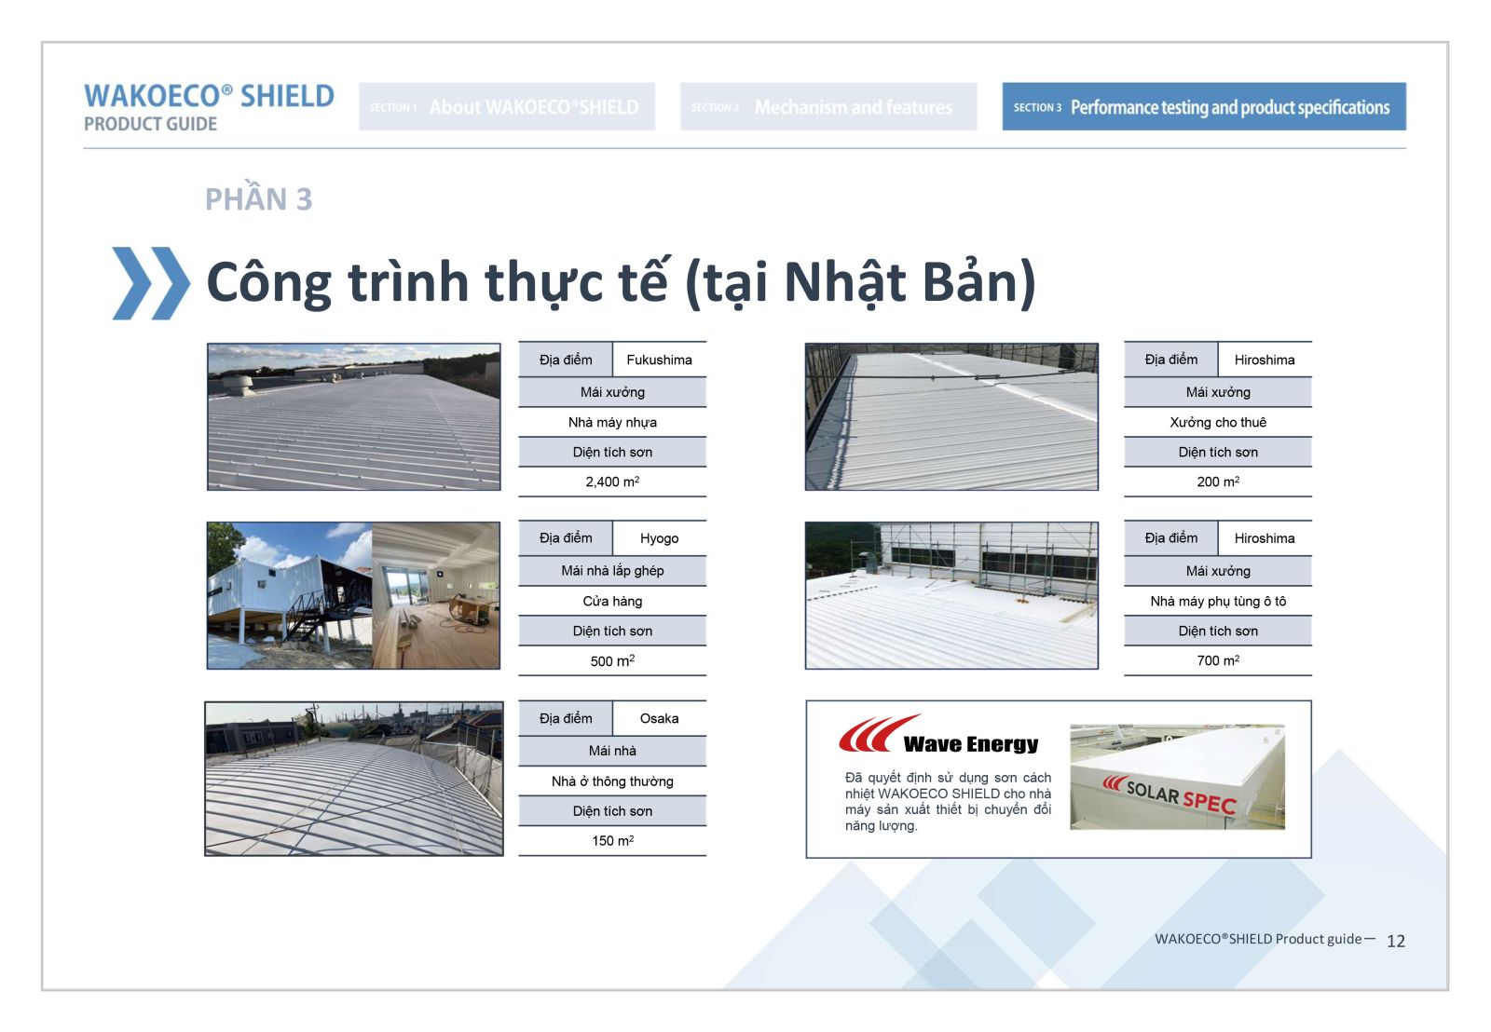1491x1032 pixels.
Task: Select the Nhà máy phụ tùng ô tô cell
Action: coord(1218,601)
